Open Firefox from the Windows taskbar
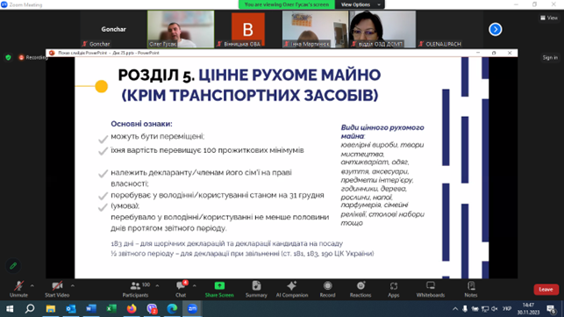 (132, 309)
